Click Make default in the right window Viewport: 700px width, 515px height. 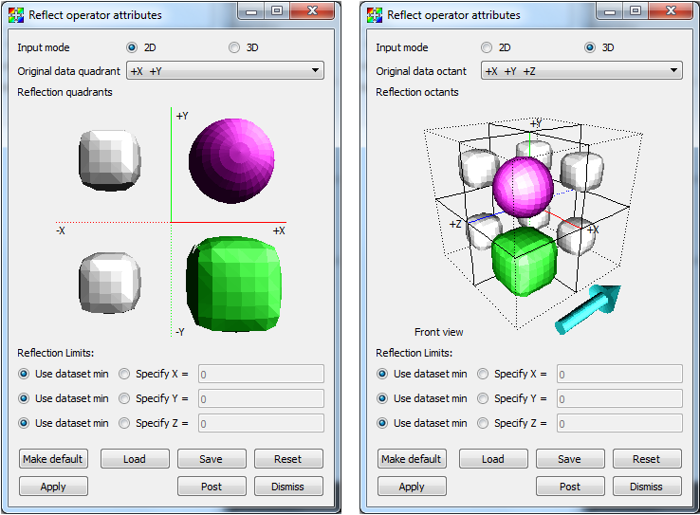[412, 459]
